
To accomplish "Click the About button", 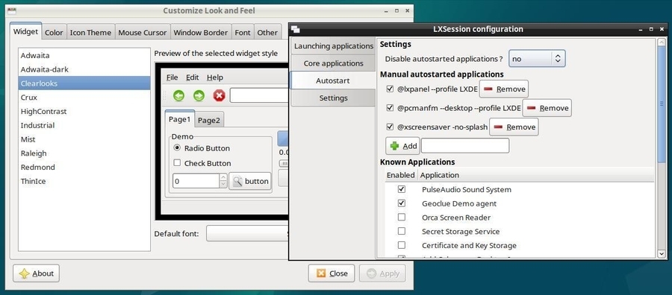I will click(36, 273).
